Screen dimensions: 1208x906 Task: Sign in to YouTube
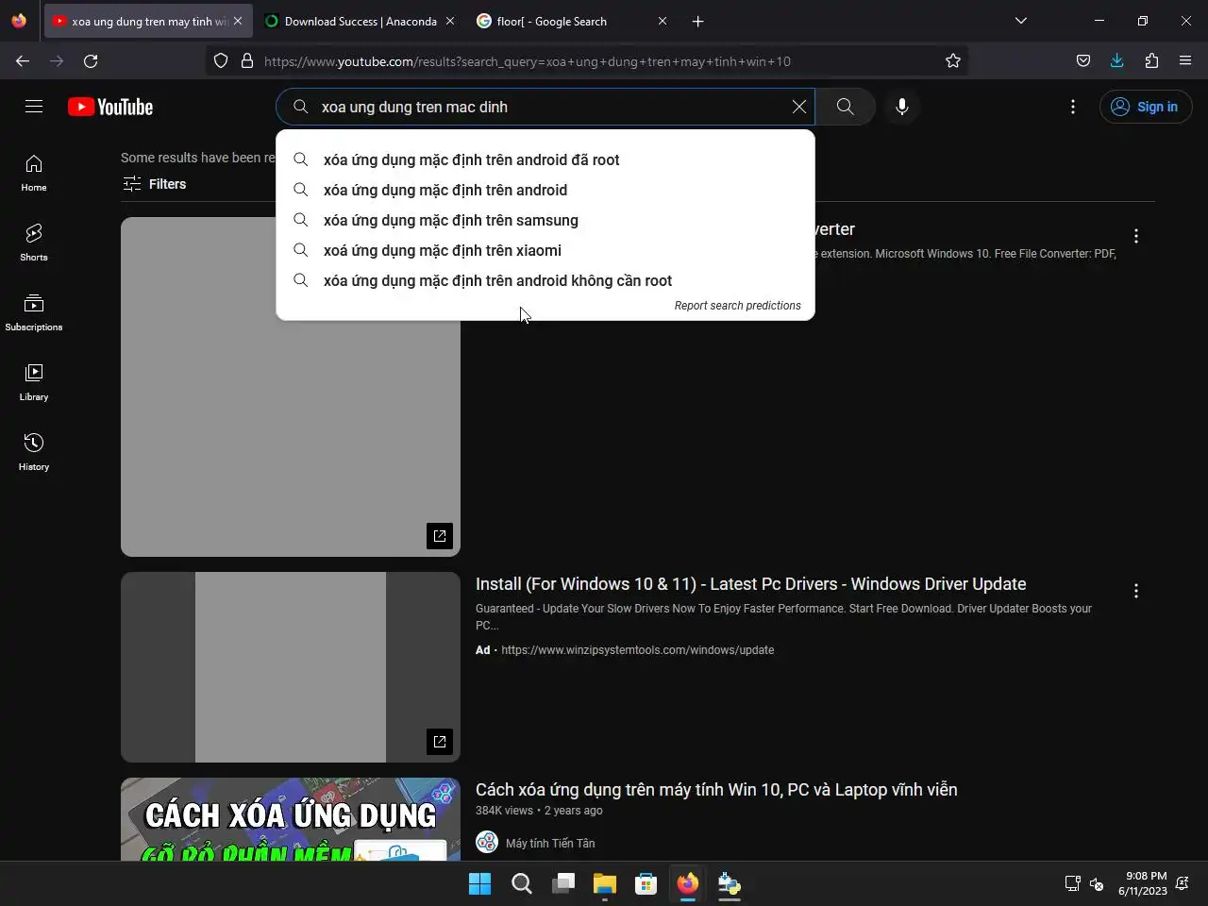pos(1144,107)
